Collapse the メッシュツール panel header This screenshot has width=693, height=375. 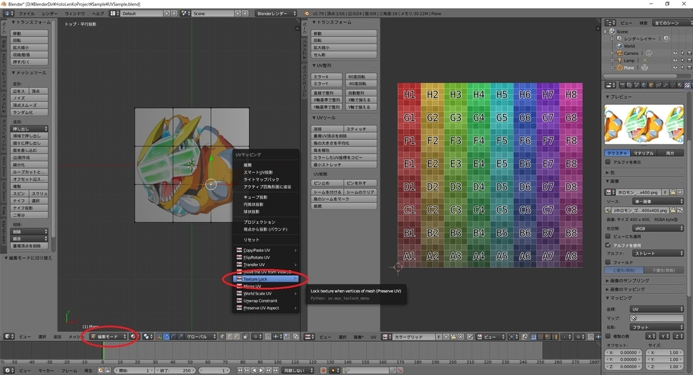(x=29, y=73)
